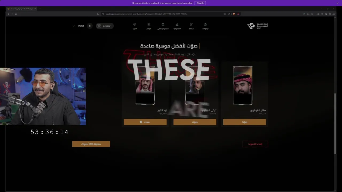This screenshot has height=192, width=342.
Task: Click the heading صوّت لأفضل موهبة صاعدة
Action: (169, 46)
